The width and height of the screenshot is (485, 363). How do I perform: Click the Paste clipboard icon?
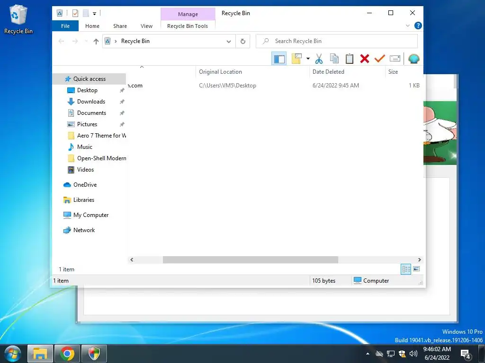coord(349,58)
